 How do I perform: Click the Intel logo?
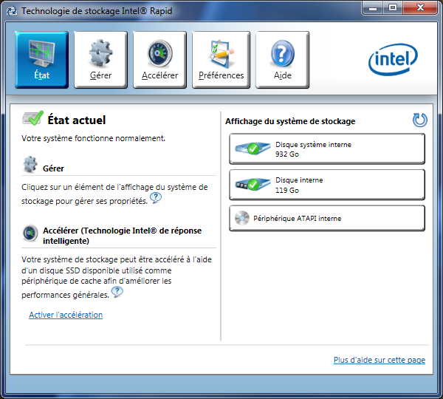click(393, 60)
